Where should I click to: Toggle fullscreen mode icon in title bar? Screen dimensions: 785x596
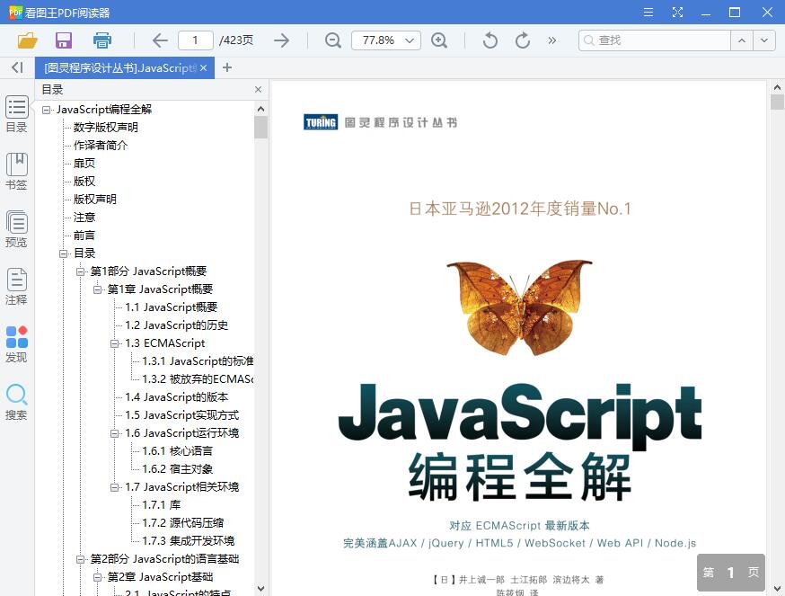tap(677, 12)
